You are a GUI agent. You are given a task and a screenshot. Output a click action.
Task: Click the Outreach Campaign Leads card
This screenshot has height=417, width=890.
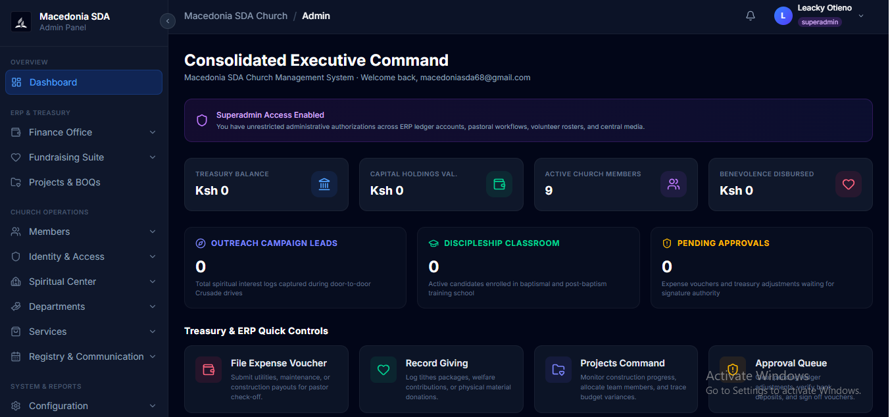[295, 268]
